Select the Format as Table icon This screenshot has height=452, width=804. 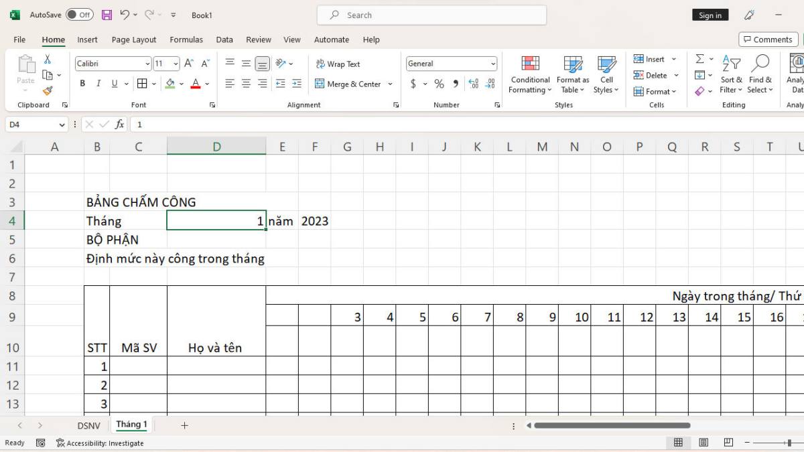pos(572,74)
